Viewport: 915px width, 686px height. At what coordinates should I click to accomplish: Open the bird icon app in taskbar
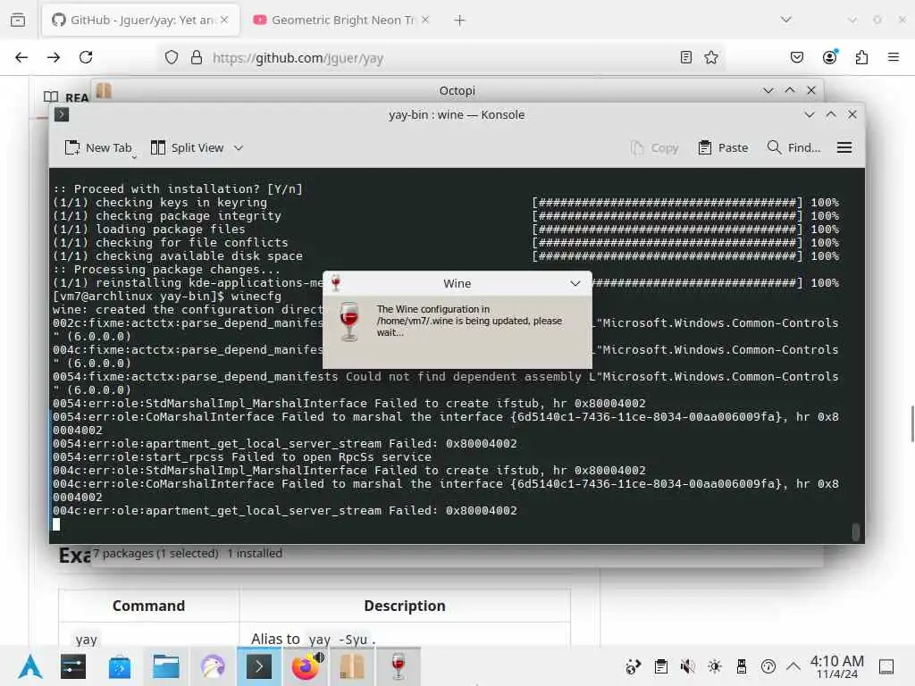pyautogui.click(x=213, y=666)
